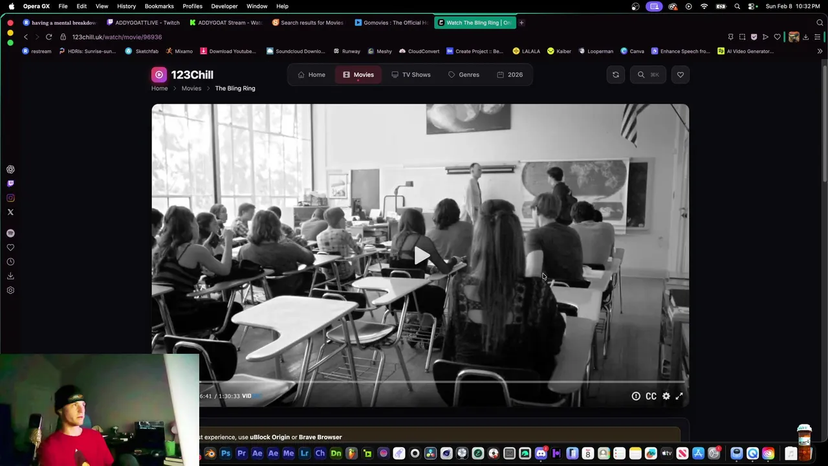Click the page vertical scrollbar
The height and width of the screenshot is (466, 828).
(x=824, y=123)
